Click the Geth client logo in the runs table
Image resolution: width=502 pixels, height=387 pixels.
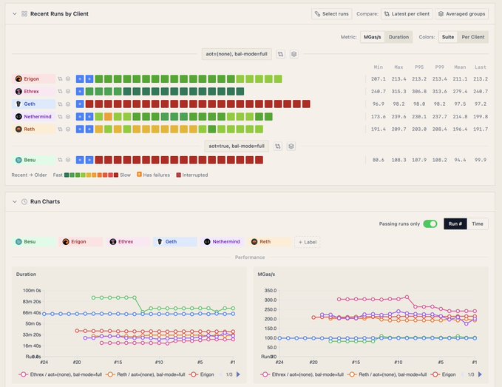tap(18, 104)
